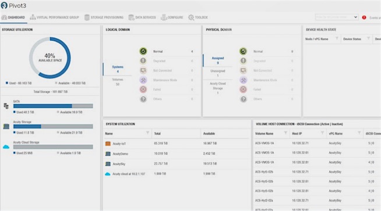The image size is (381, 211).
Task: Select the AcuitySky row in System Utilization
Action: [177, 164]
